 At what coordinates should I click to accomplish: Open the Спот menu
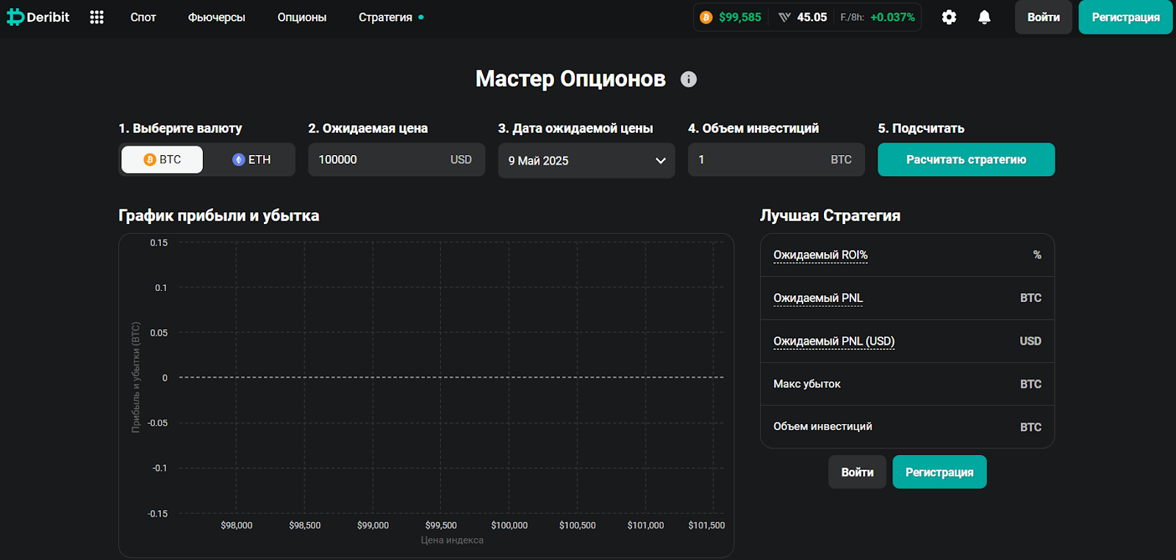[x=143, y=17]
